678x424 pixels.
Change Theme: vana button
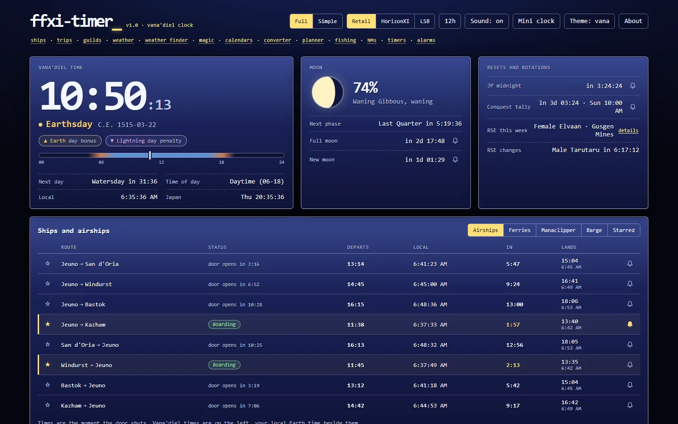pyautogui.click(x=589, y=21)
